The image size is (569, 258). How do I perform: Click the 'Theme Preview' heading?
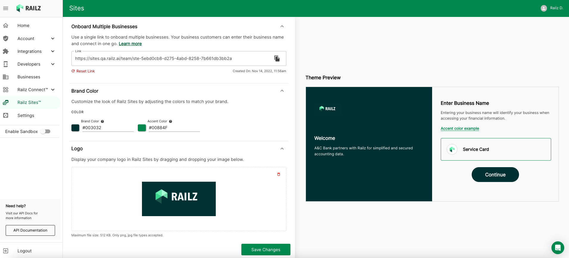[x=323, y=77]
